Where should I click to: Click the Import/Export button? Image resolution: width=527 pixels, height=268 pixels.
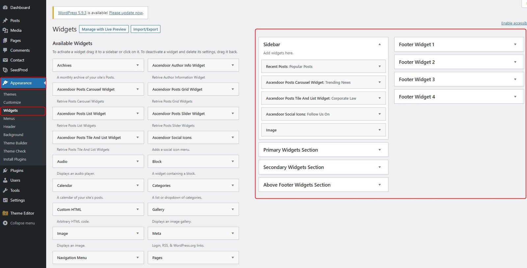coord(146,29)
